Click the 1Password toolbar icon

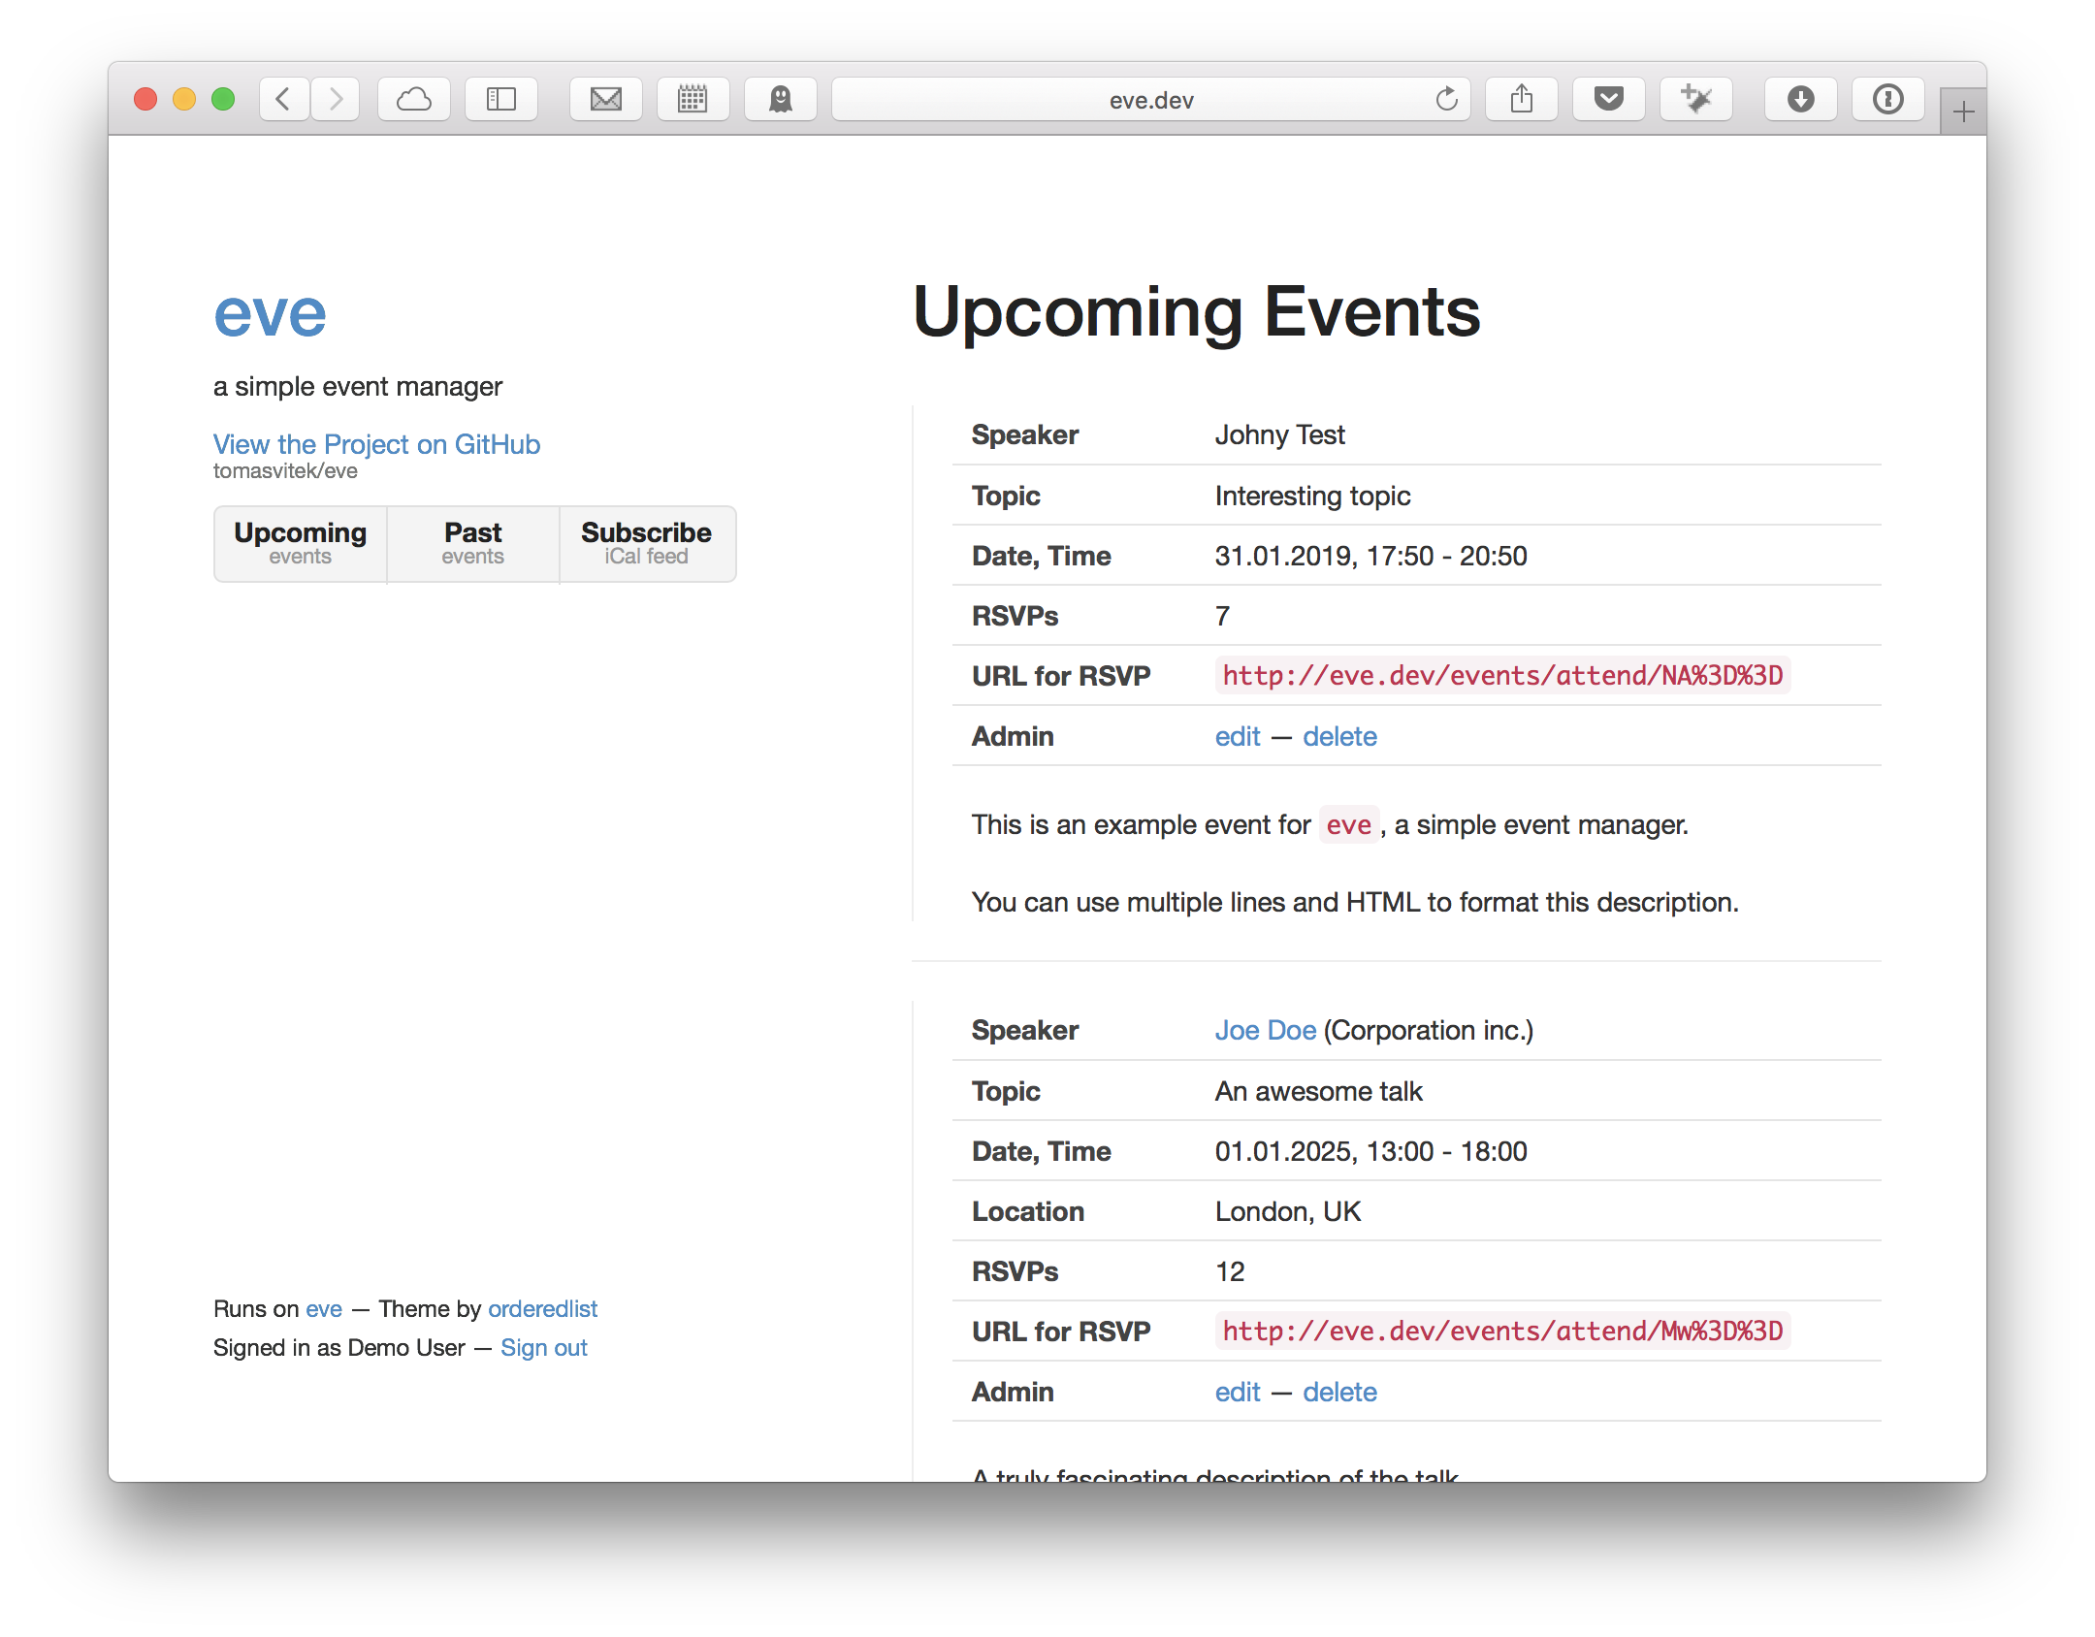(x=1888, y=99)
